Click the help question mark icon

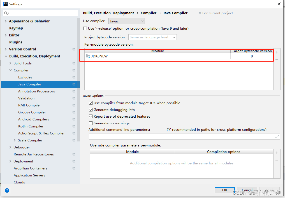[7, 190]
